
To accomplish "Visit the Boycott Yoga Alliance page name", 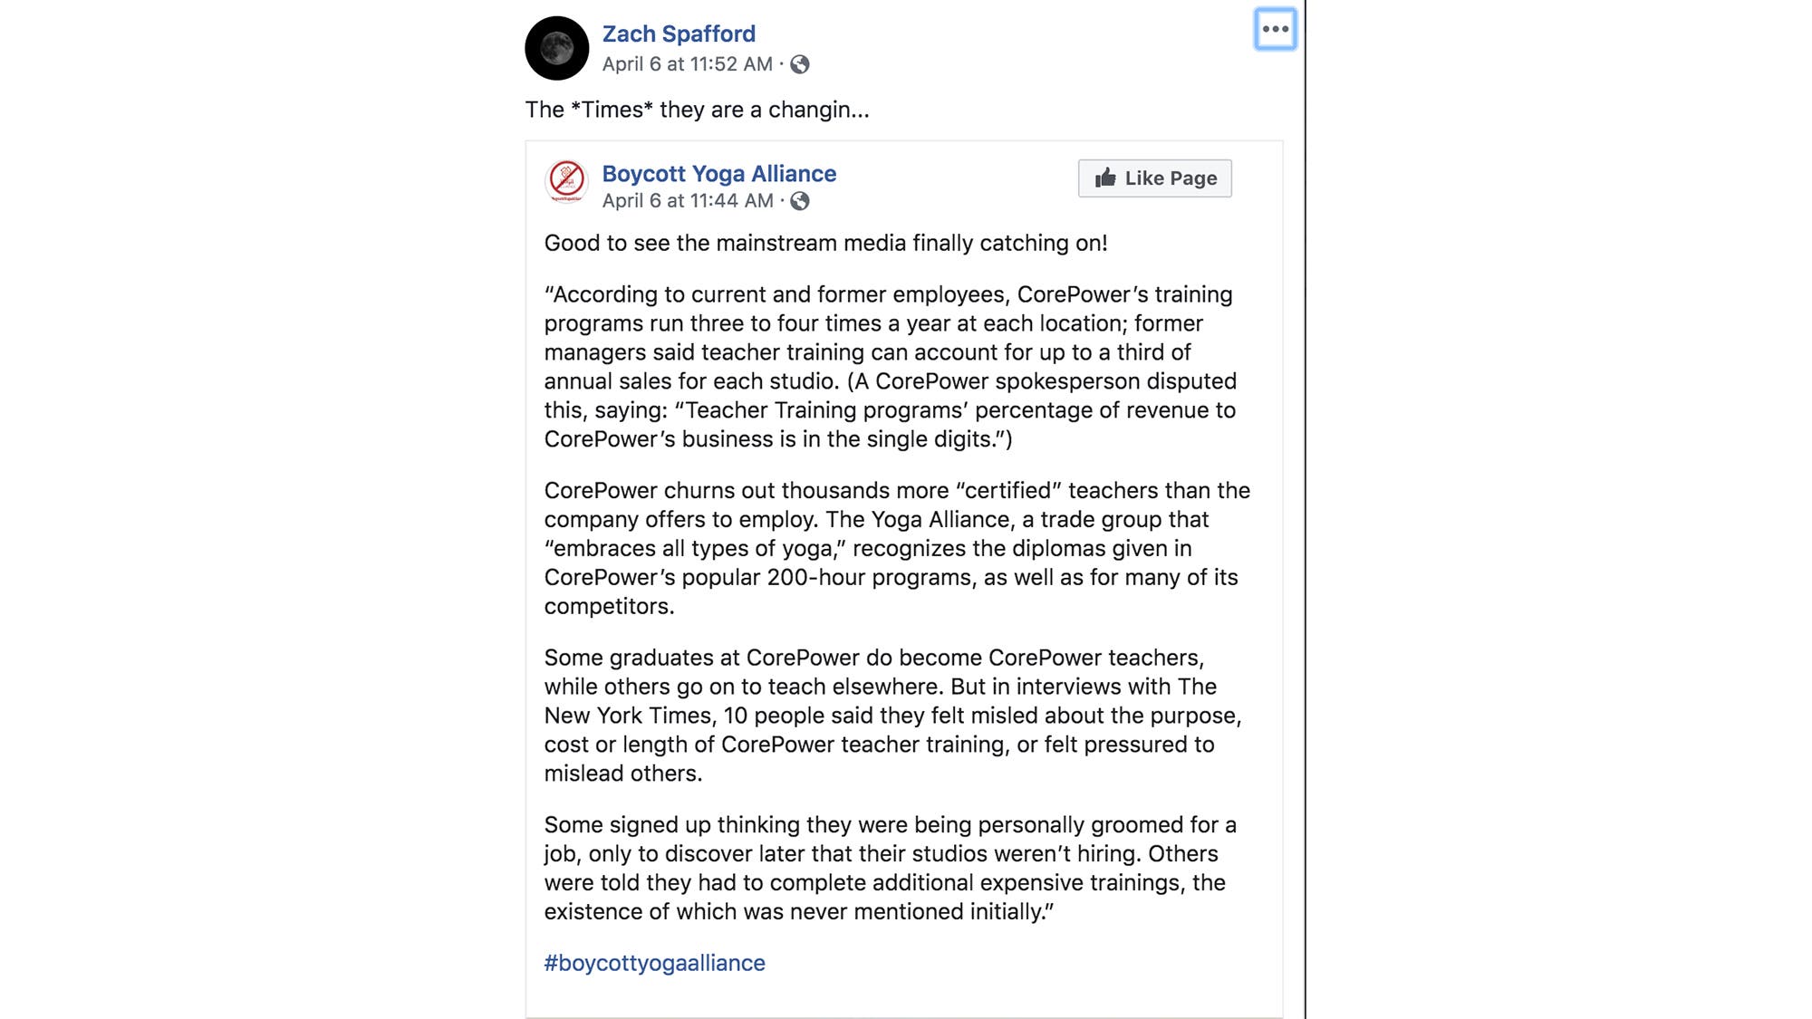I will click(718, 173).
